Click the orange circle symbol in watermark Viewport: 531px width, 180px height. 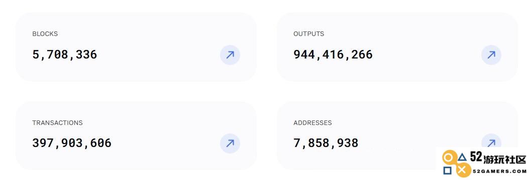(x=449, y=157)
